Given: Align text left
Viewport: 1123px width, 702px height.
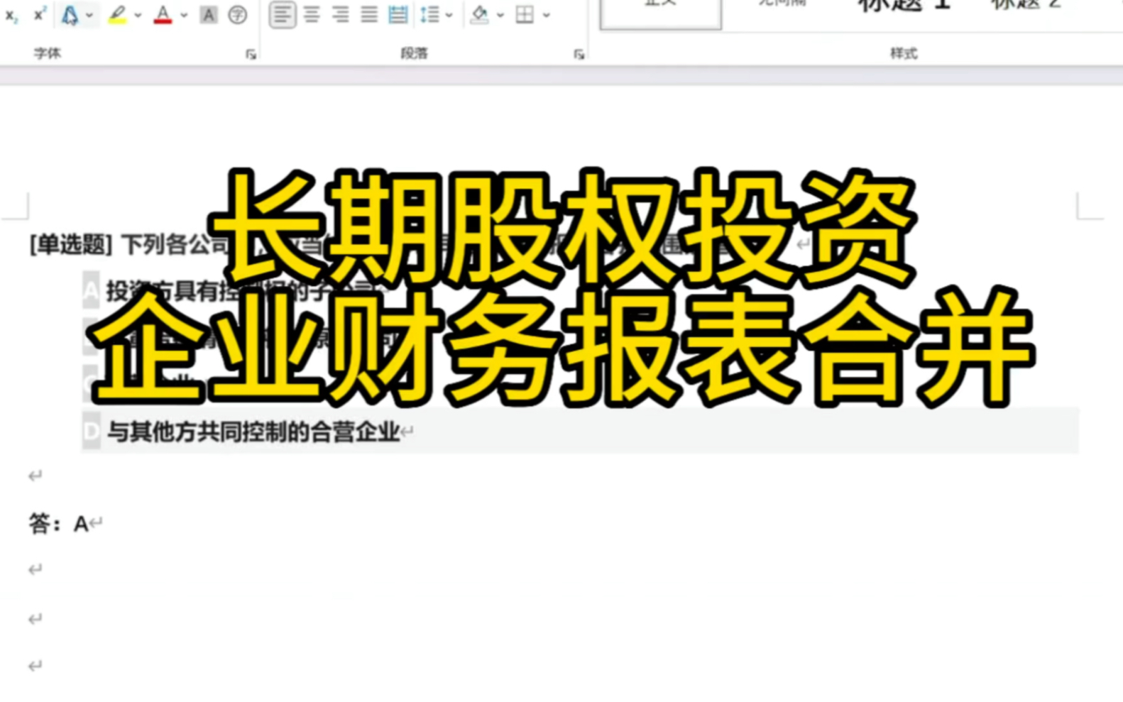Looking at the screenshot, I should tap(283, 14).
